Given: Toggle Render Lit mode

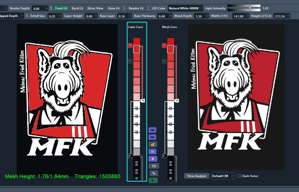Looking at the screenshot, I should [136, 8].
